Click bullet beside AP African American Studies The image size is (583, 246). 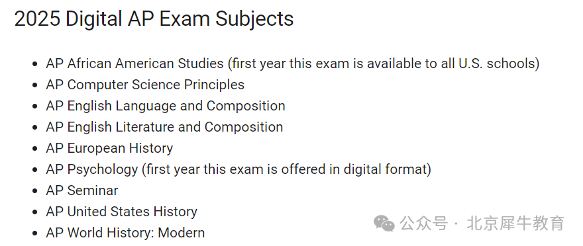click(x=35, y=64)
